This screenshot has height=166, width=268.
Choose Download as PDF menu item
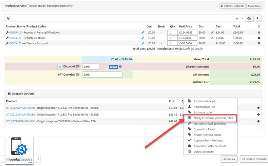pos(205,107)
